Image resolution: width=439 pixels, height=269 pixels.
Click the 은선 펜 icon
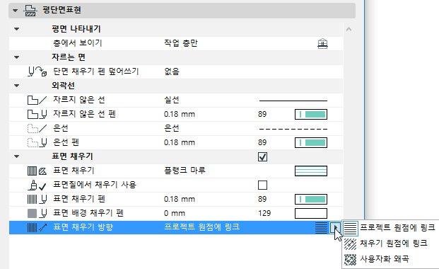coord(37,142)
